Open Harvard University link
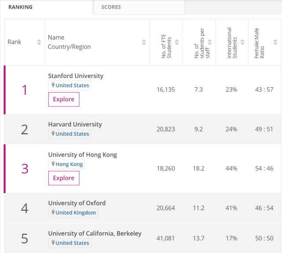282x253 pixels. point(75,124)
